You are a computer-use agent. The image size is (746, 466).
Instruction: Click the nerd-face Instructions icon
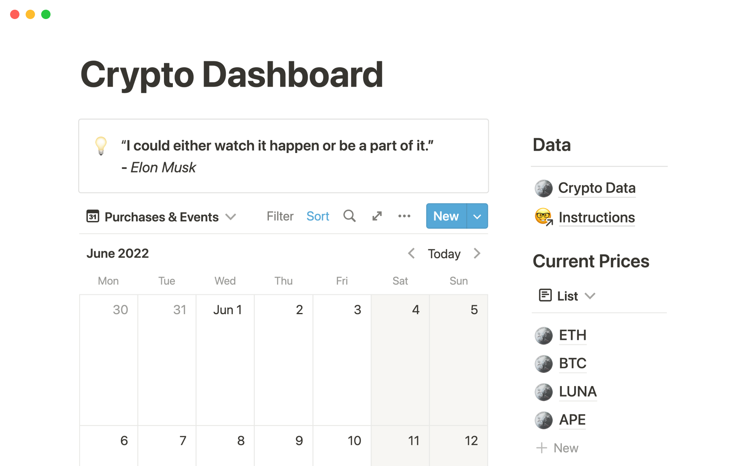pos(544,217)
